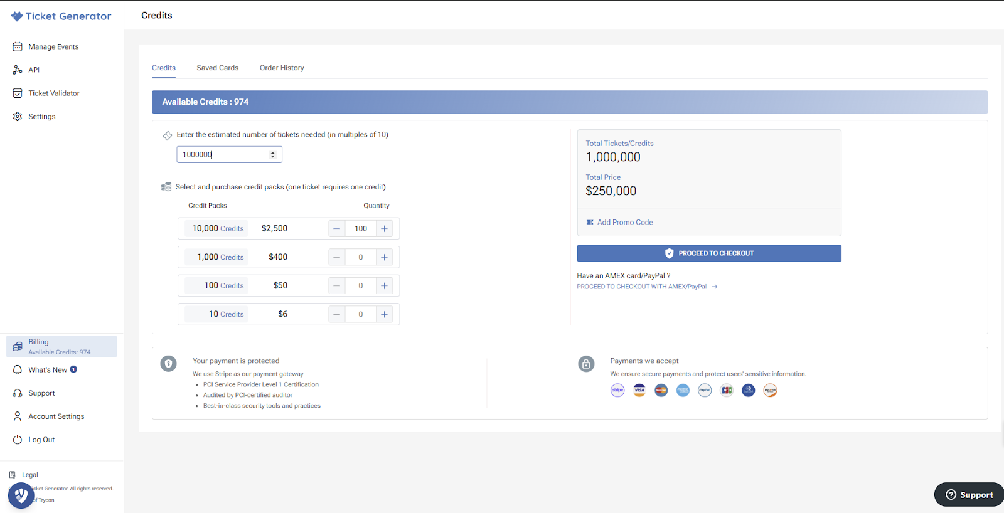This screenshot has height=513, width=1004.
Task: Switch to the Order History tab
Action: [282, 68]
